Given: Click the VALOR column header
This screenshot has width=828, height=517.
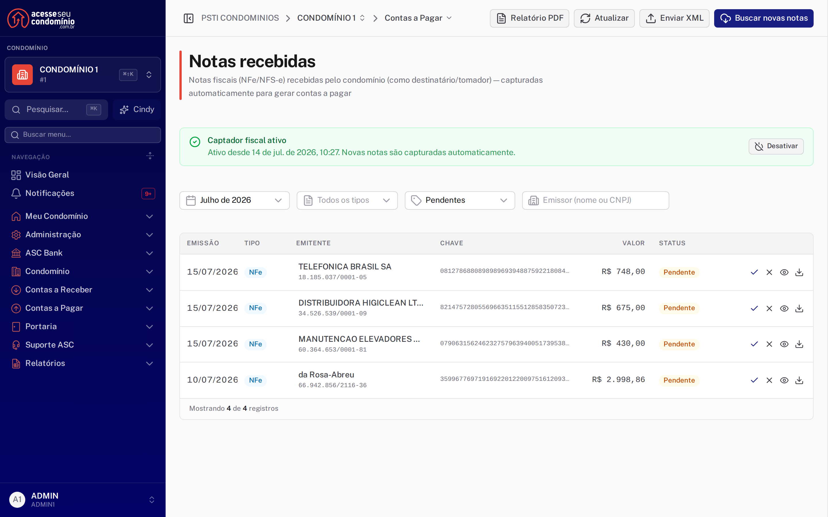Looking at the screenshot, I should point(633,243).
